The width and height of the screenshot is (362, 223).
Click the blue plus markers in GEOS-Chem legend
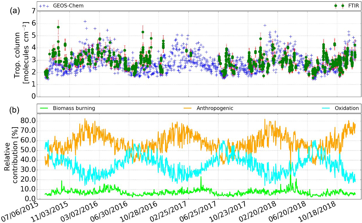tap(44, 6)
